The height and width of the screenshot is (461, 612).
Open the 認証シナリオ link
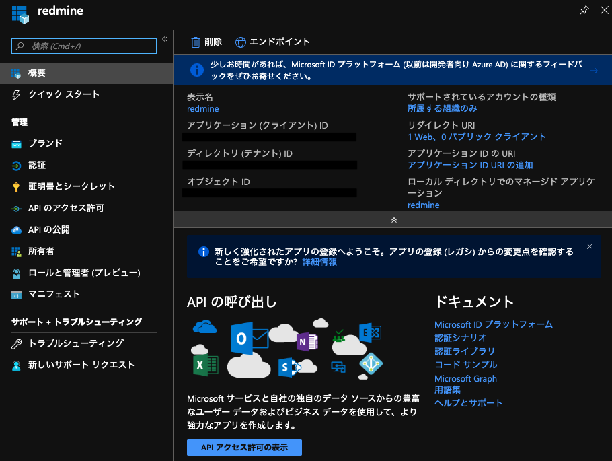[461, 338]
